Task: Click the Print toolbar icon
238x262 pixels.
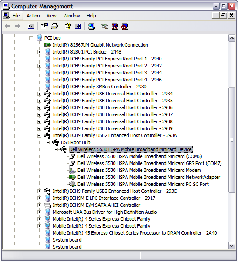Action: point(54,26)
